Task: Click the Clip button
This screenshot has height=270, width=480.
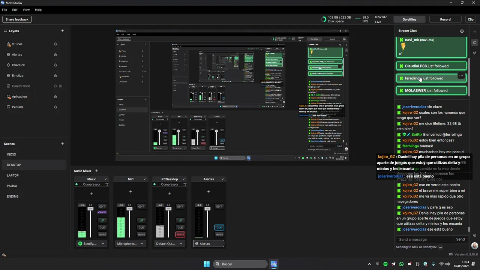Action: tap(471, 19)
